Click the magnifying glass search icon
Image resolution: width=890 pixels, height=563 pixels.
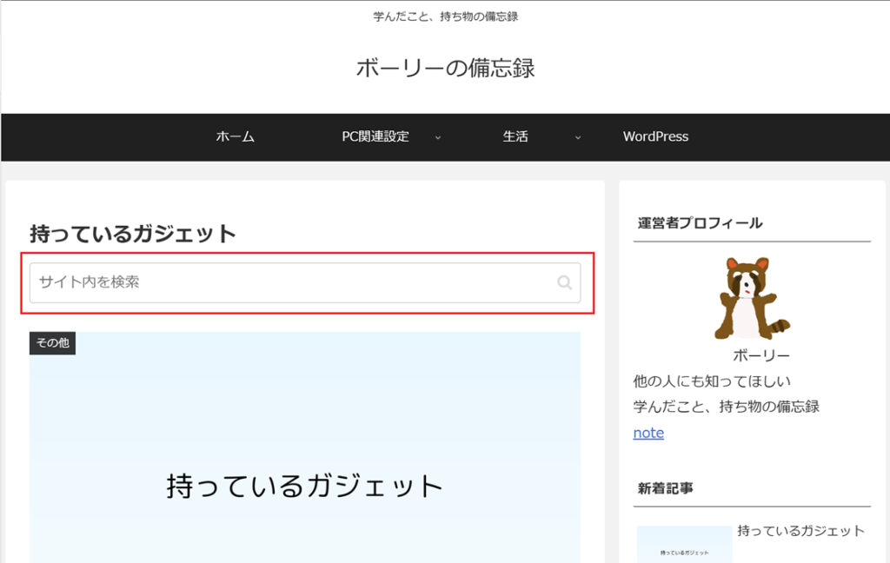point(564,282)
